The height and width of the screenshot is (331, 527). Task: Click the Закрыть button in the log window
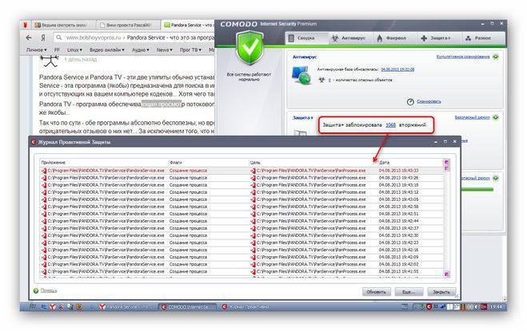tap(441, 292)
